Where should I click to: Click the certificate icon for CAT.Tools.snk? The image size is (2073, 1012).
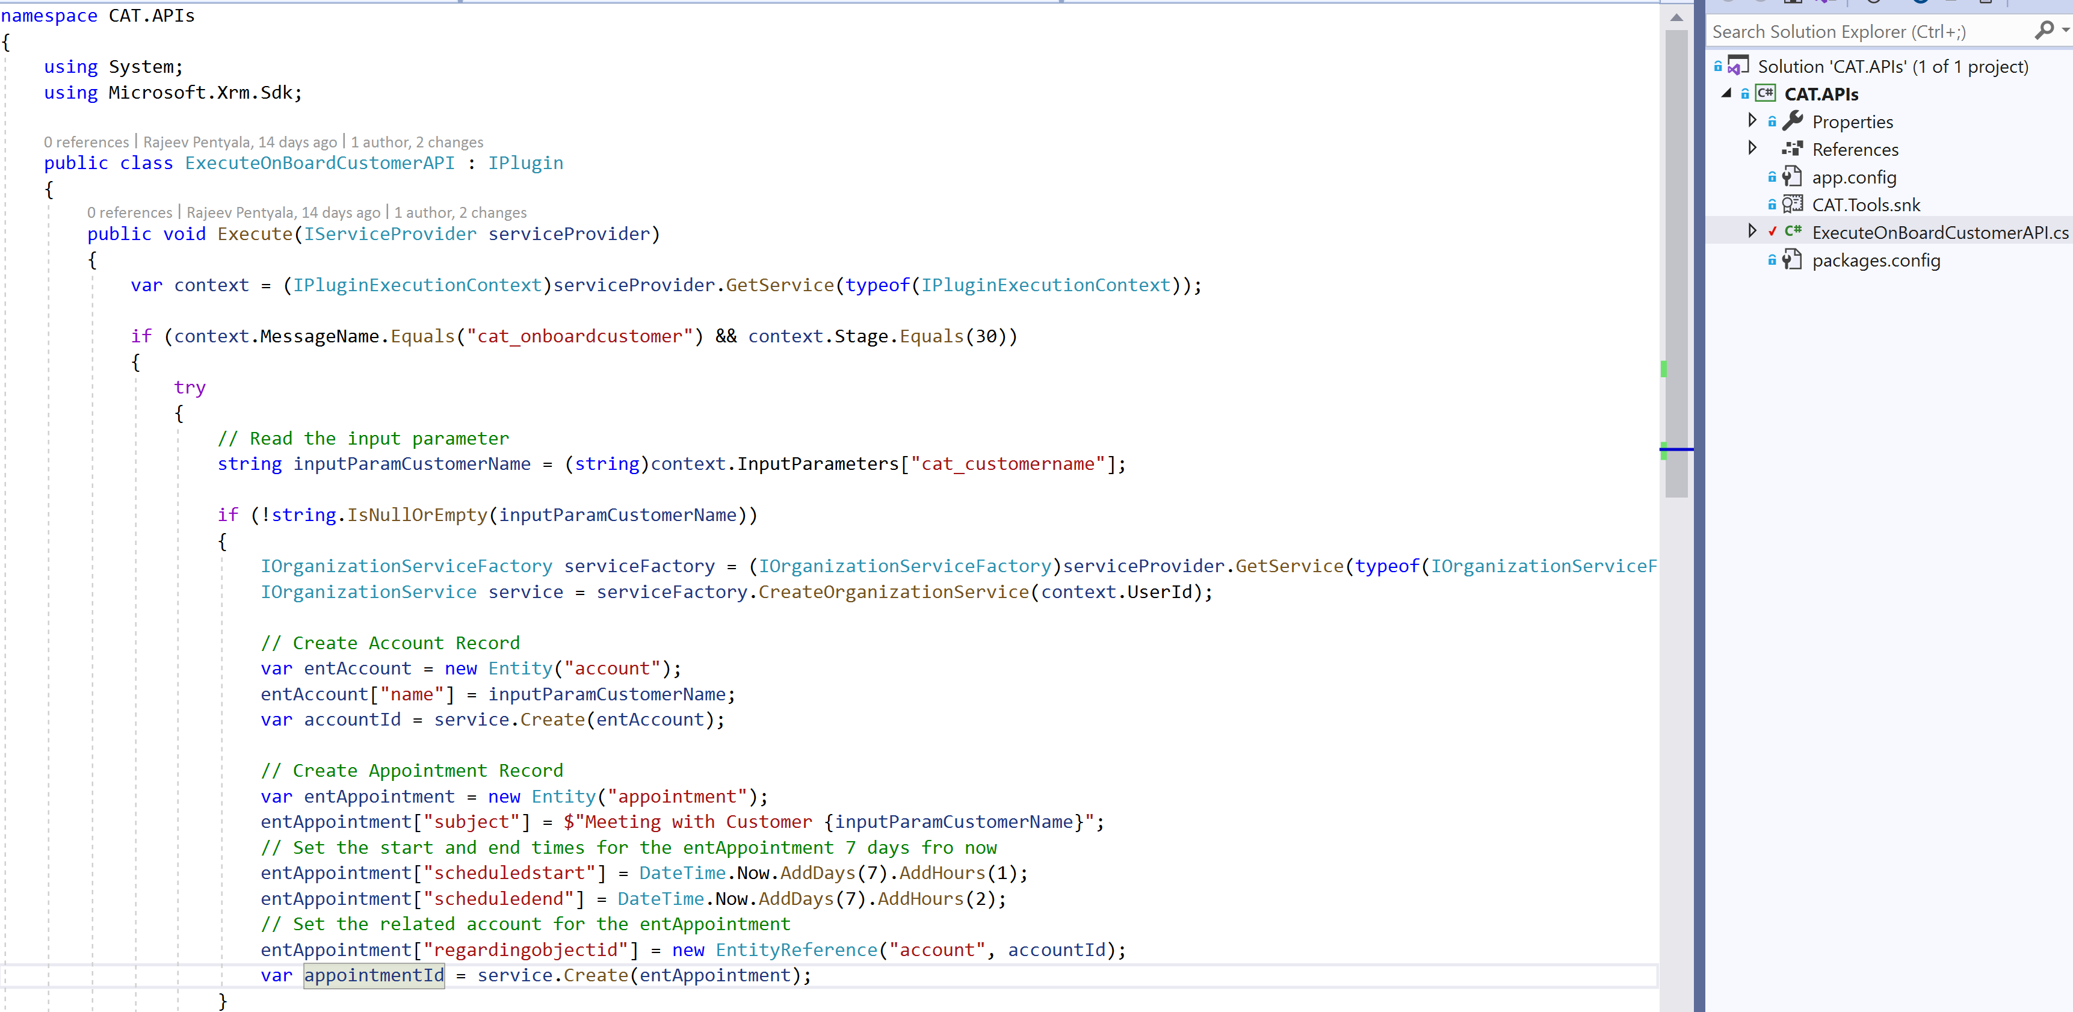[x=1793, y=205]
